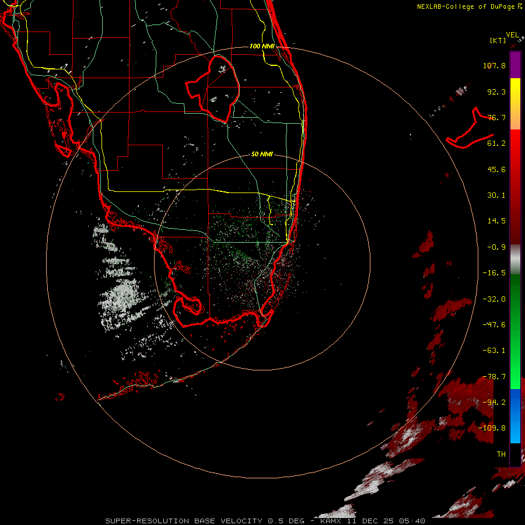Viewport: 525px width, 525px height.
Task: Click the TH label on the legend
Action: tap(501, 454)
